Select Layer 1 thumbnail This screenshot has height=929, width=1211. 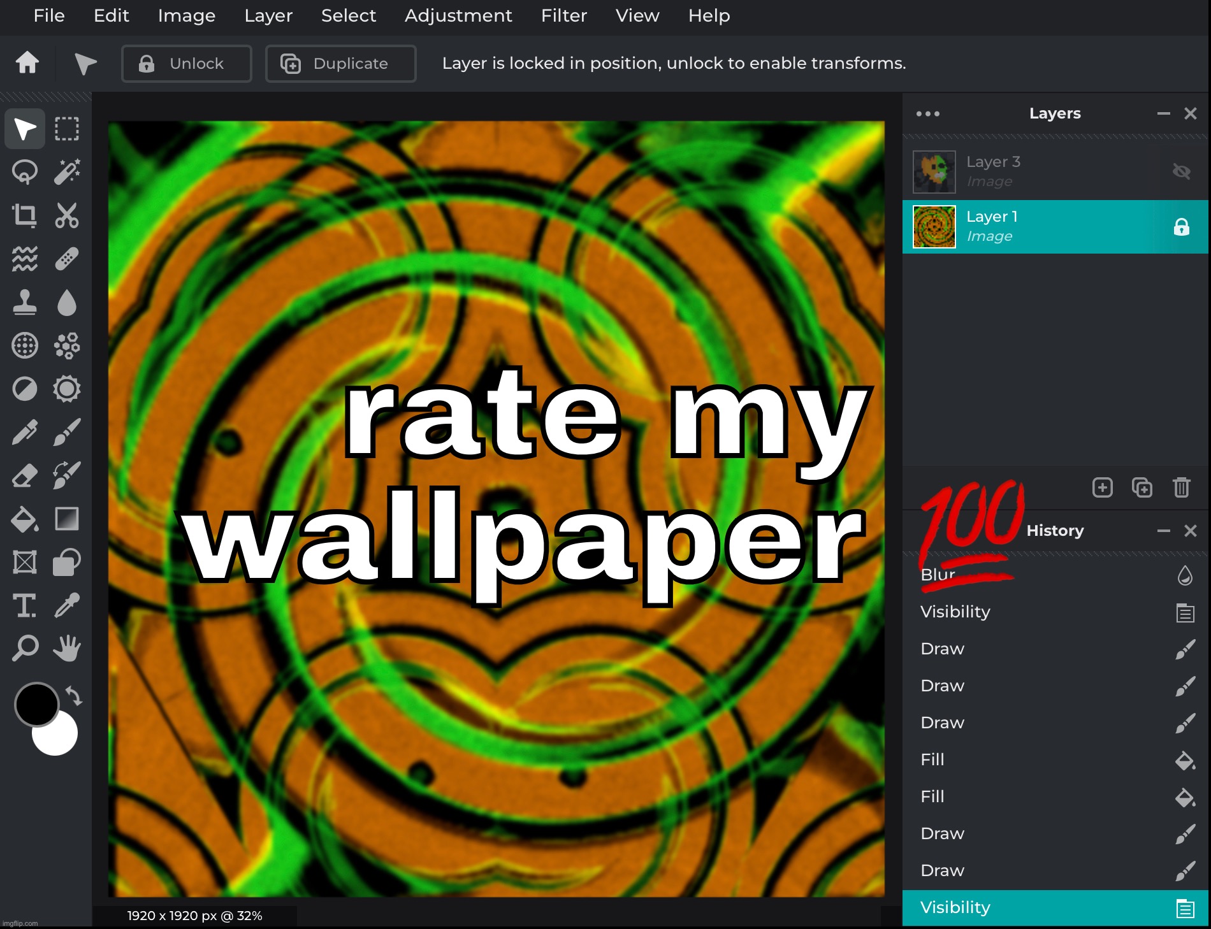pos(934,227)
